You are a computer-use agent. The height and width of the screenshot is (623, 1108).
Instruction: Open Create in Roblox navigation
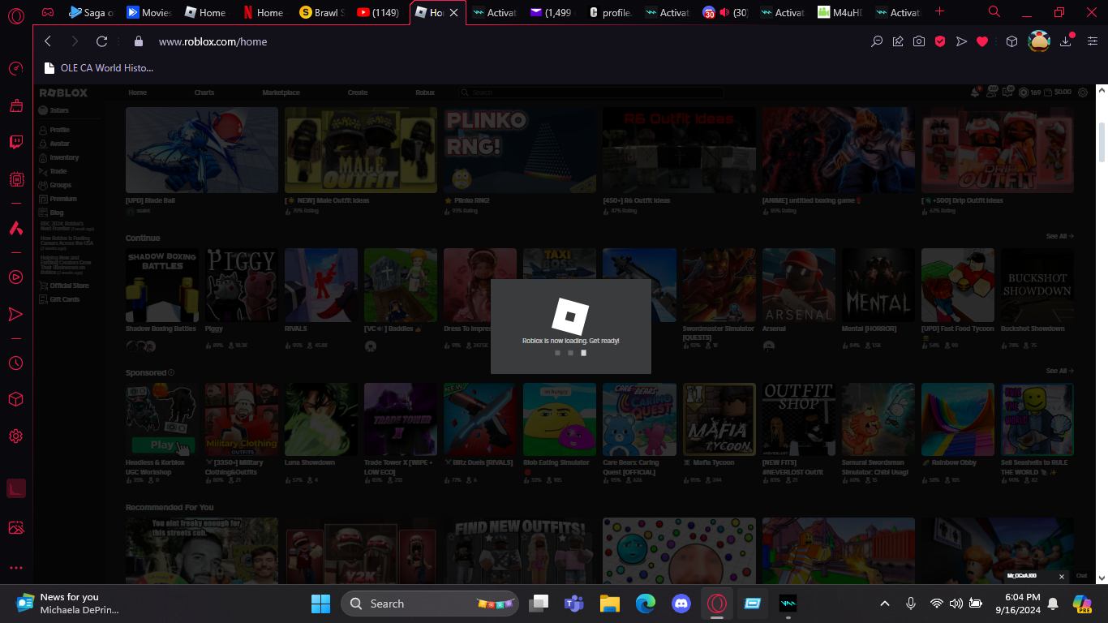pos(358,92)
